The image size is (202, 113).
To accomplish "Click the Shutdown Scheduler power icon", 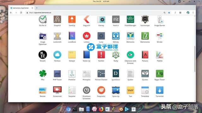I will pos(86,90).
